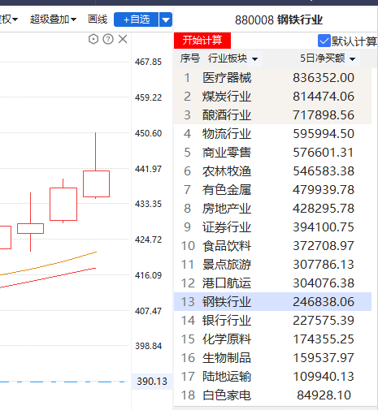Viewport: 378px width, 410px height.
Task: Select the 证券行业 sector row
Action: point(272,227)
